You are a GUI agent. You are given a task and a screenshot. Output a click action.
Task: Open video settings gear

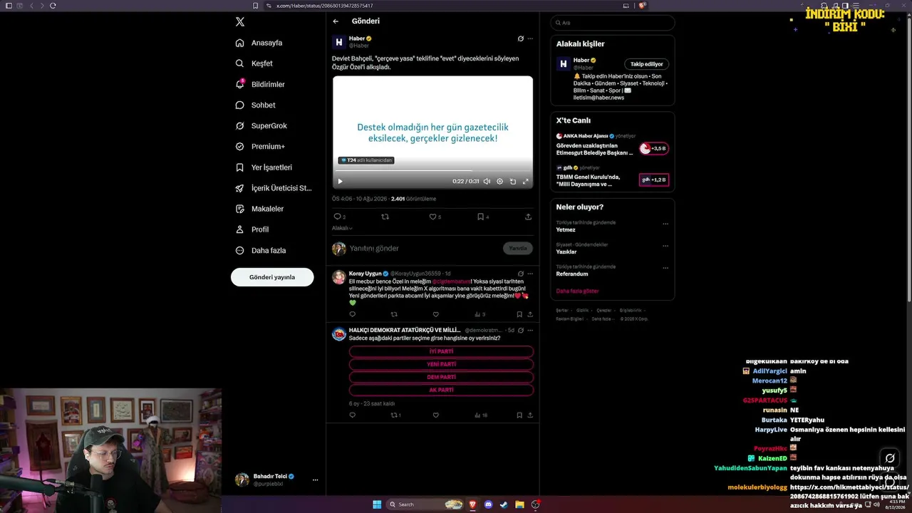[499, 182]
